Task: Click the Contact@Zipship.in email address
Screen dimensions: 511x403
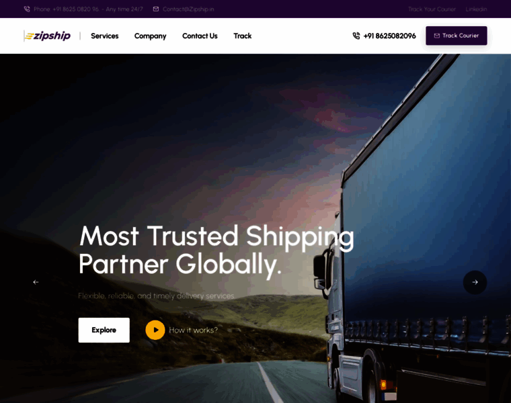Action: coord(188,9)
